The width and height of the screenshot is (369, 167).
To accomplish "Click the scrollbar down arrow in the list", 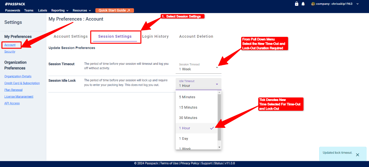I will [x=219, y=147].
